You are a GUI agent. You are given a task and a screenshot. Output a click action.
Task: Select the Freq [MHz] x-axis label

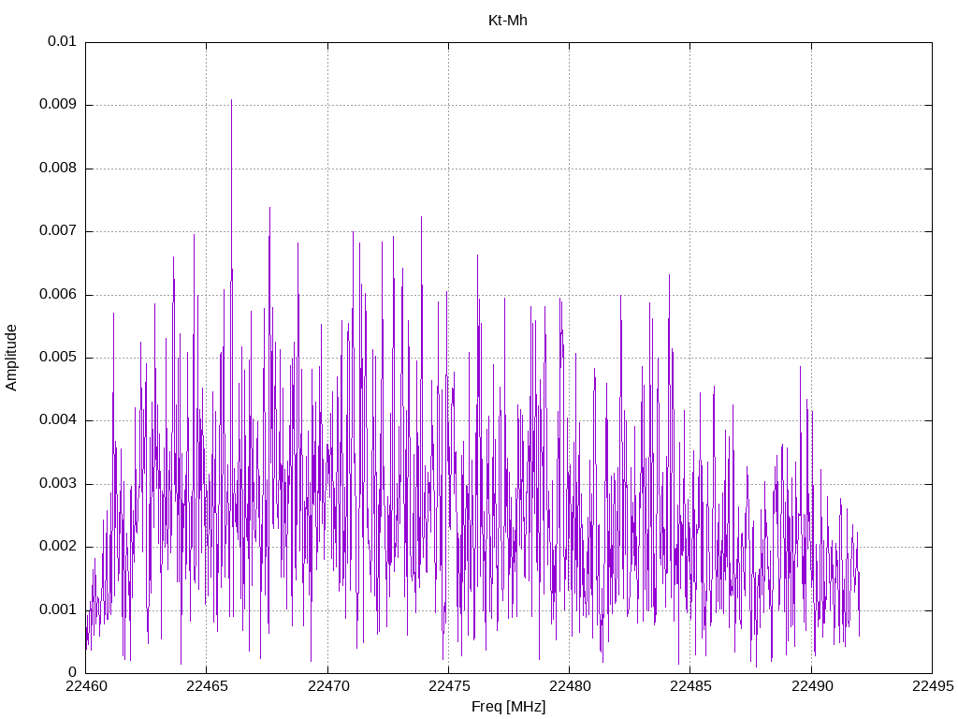[508, 707]
